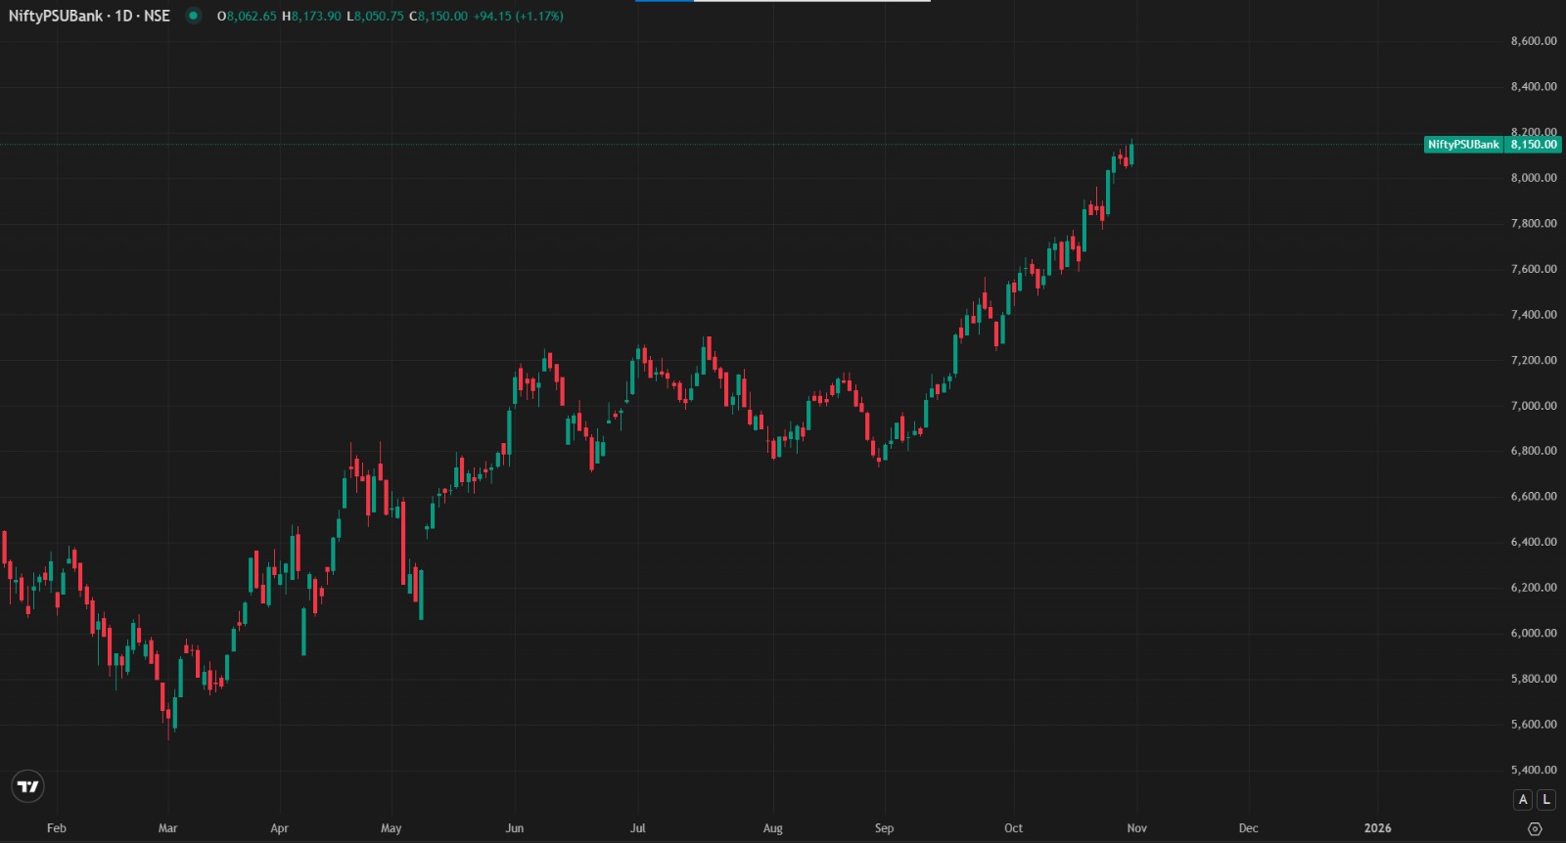Click the 2026 label on time axis

[x=1377, y=828]
